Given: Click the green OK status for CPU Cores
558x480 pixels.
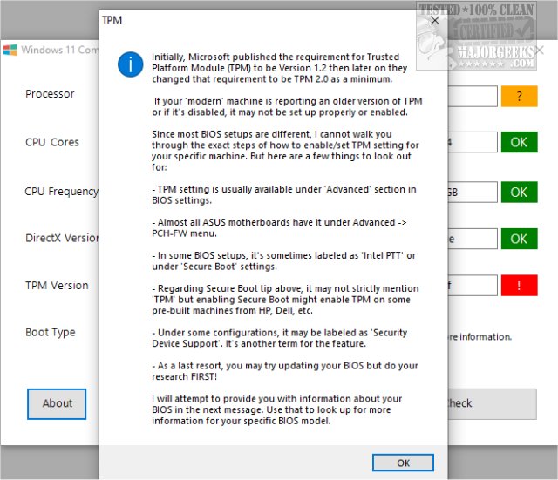Looking at the screenshot, I should [520, 142].
